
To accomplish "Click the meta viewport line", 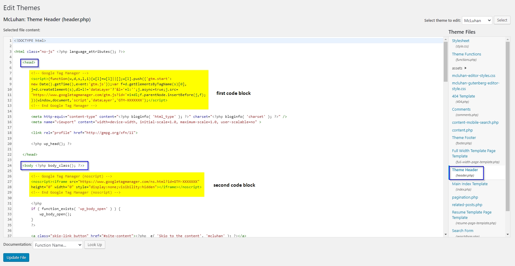I will (x=146, y=122).
